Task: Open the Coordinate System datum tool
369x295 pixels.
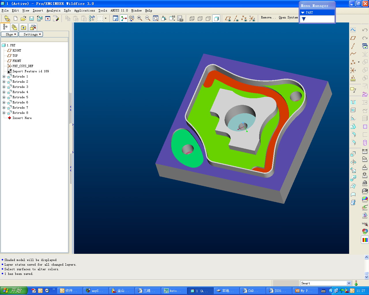Action: tap(353, 70)
